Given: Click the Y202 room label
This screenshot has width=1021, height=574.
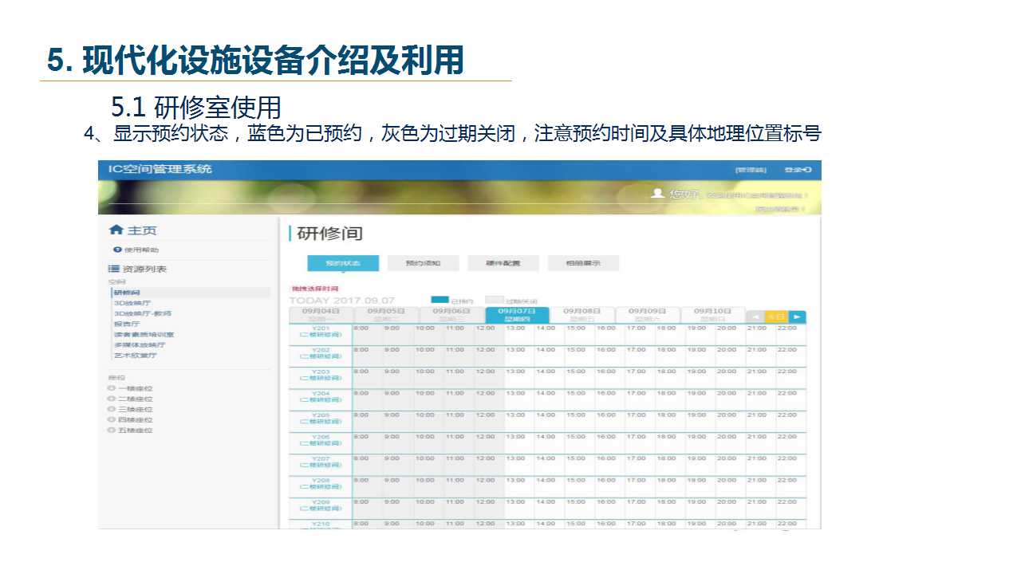Looking at the screenshot, I should coord(321,352).
